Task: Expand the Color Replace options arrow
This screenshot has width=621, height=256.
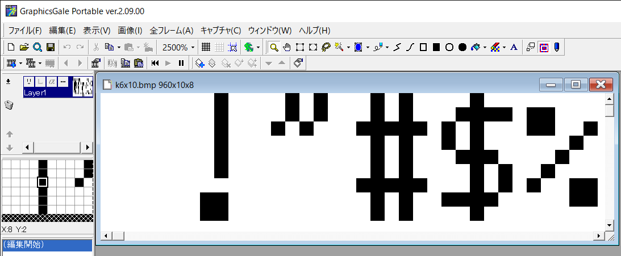Action: click(505, 48)
